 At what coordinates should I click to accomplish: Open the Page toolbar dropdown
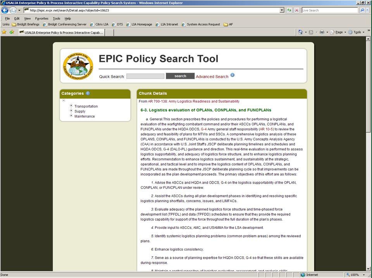click(x=338, y=32)
